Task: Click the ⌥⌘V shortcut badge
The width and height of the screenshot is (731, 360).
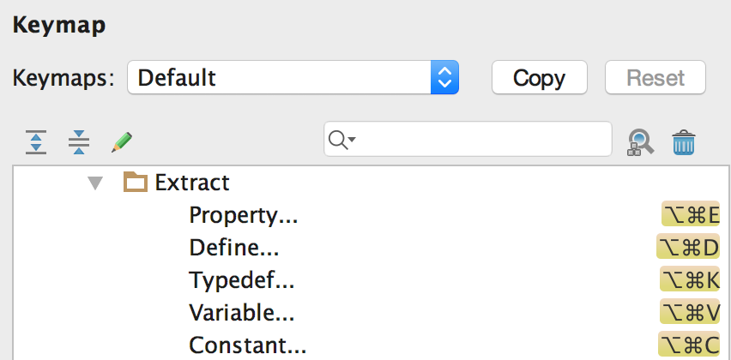Action: tap(691, 313)
